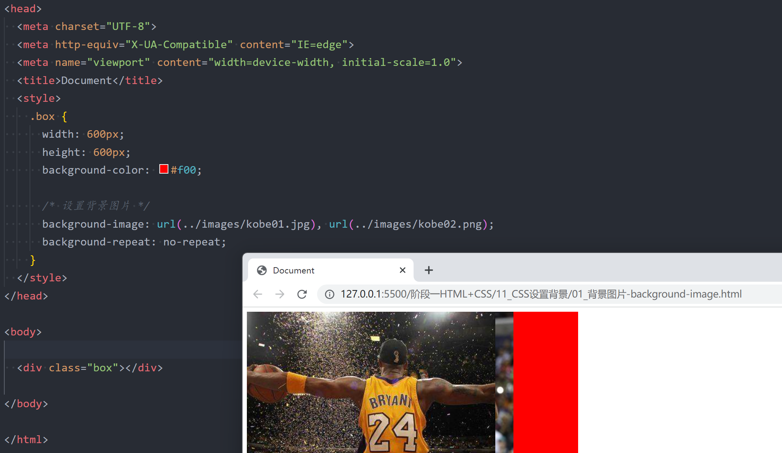Click the background-repeat property line
Screen dimensions: 782x453
pyautogui.click(x=134, y=242)
